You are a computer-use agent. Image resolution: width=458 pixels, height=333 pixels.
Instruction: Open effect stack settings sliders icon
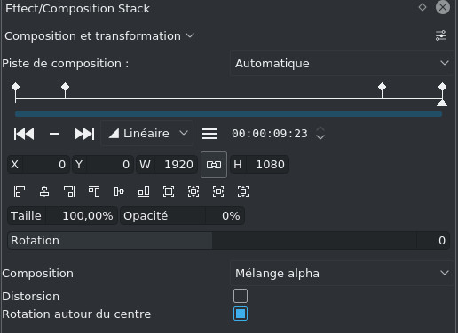[x=441, y=35]
